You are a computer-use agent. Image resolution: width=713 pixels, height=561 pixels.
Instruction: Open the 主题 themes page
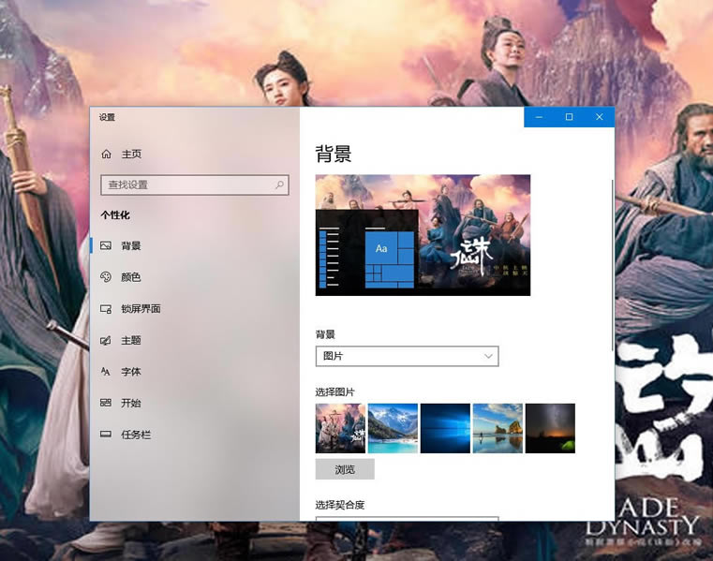click(131, 341)
